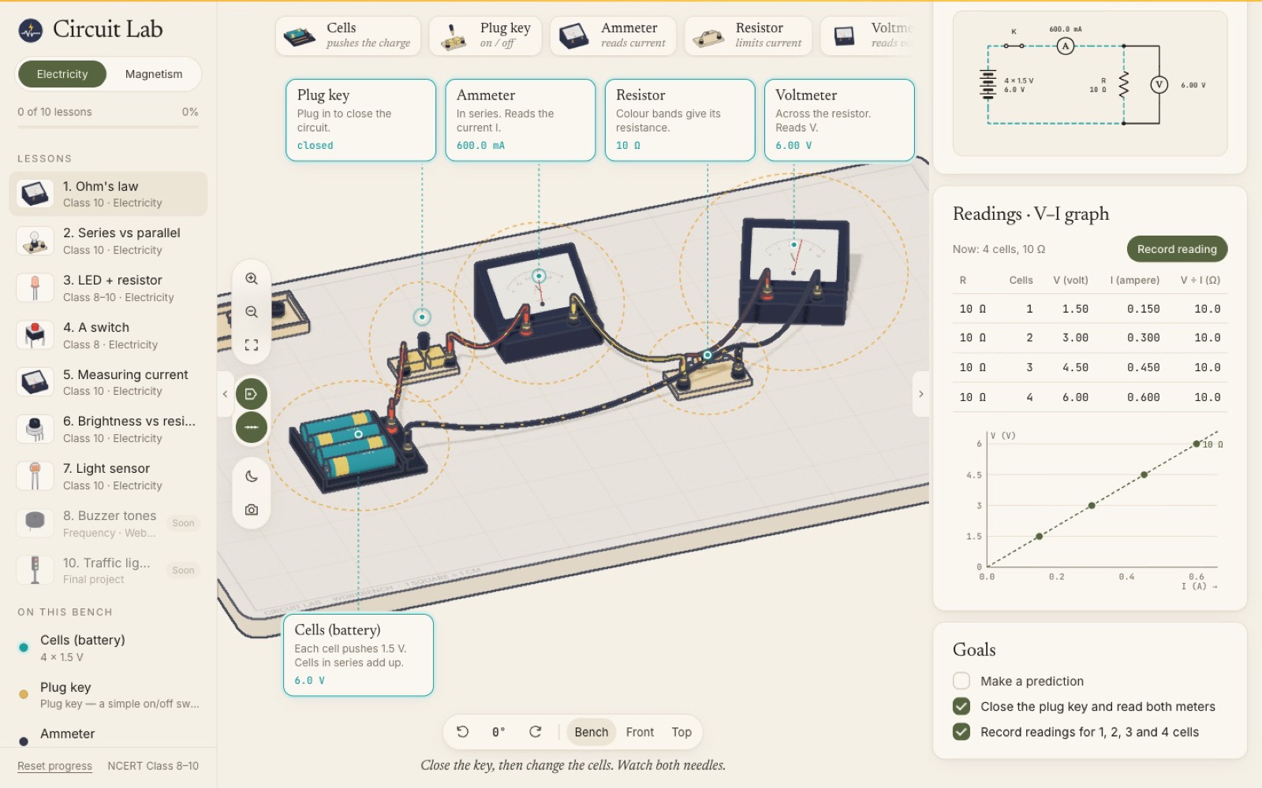Pick the Plug key component from the palette
This screenshot has width=1262, height=788.
485,35
